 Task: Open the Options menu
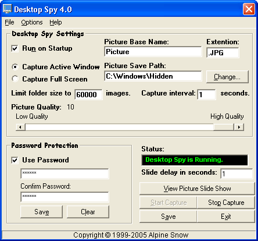point(32,22)
